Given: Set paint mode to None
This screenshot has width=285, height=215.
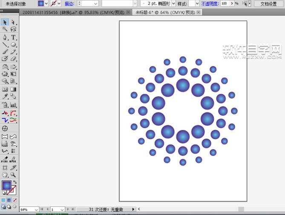Looking at the screenshot, I should pyautogui.click(x=15, y=200).
